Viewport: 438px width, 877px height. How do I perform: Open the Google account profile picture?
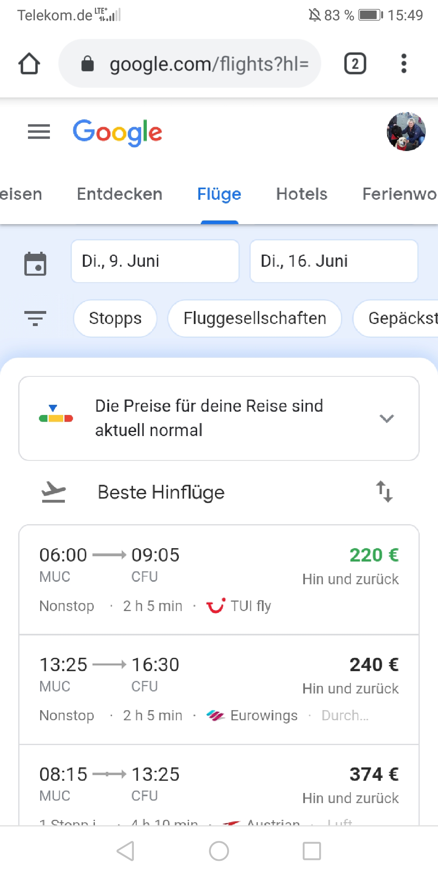point(406,132)
